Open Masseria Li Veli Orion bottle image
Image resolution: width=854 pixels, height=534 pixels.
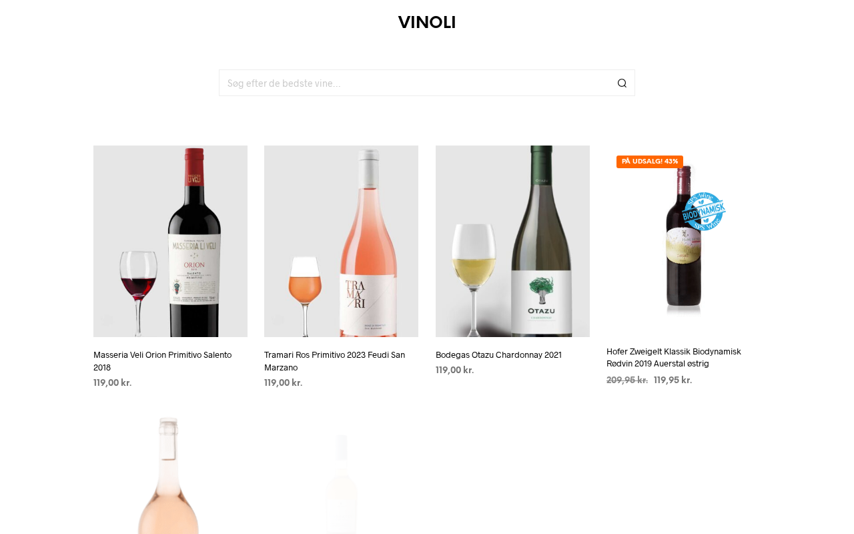(x=170, y=241)
